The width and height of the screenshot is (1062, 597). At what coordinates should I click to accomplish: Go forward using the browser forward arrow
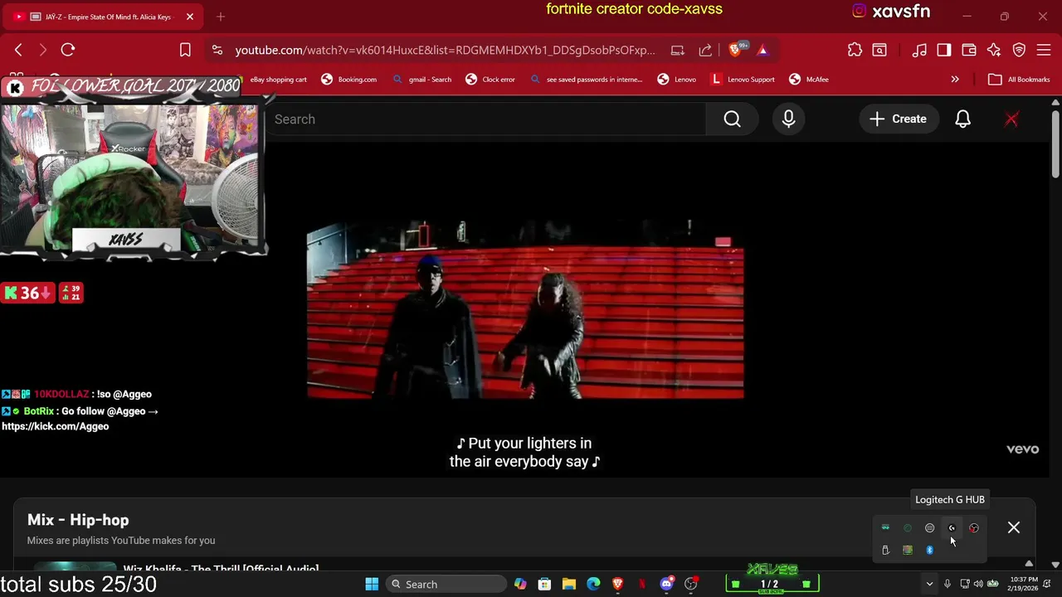(x=42, y=50)
